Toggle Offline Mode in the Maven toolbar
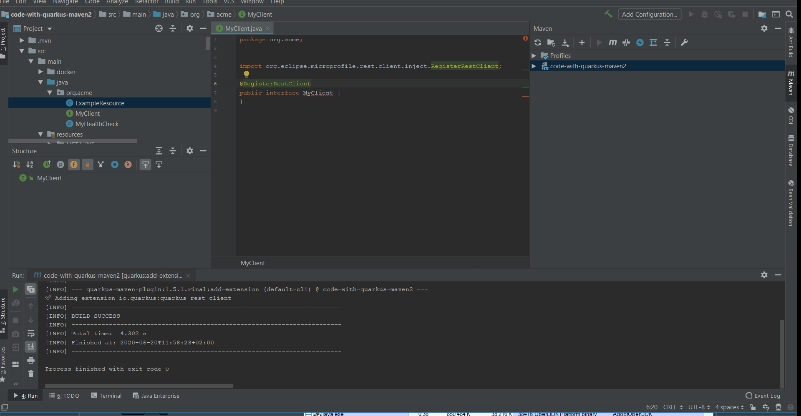The height and width of the screenshot is (416, 801). [640, 42]
